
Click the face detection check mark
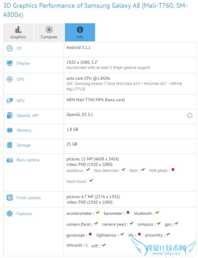[x=123, y=169]
